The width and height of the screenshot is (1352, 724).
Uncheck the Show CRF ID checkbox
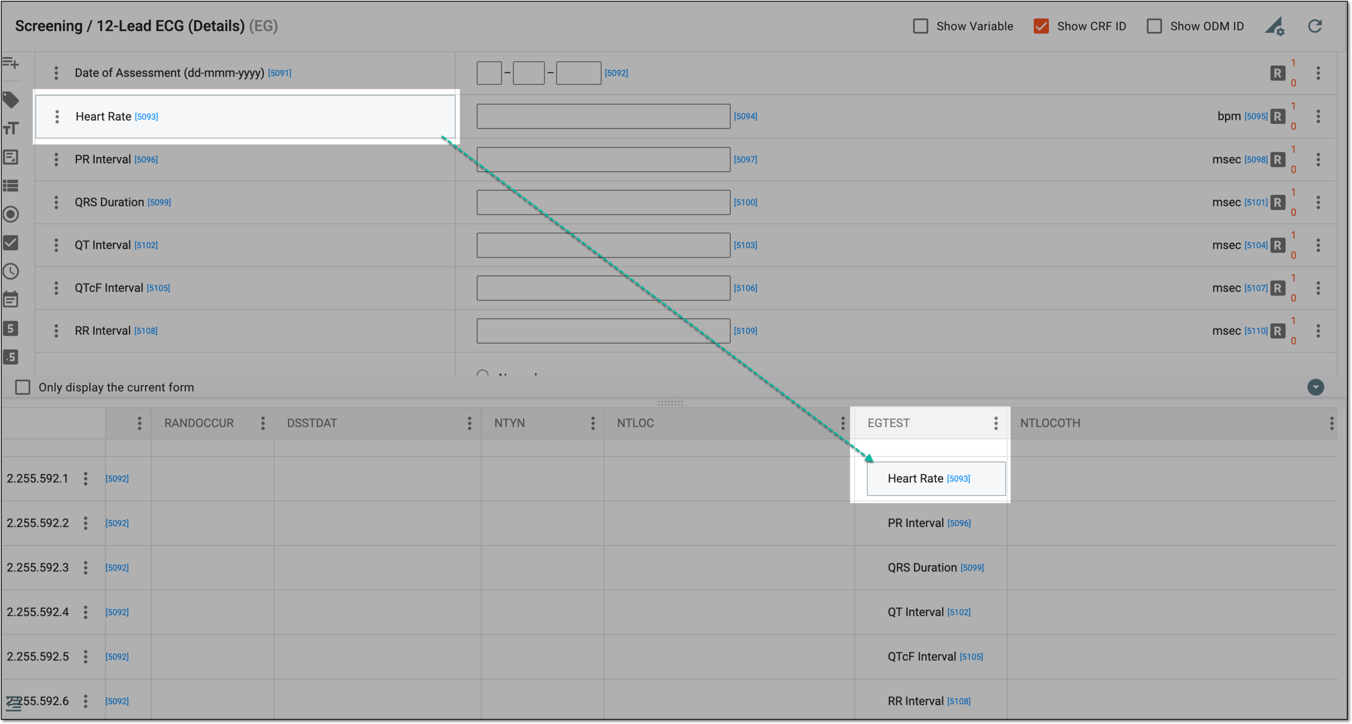click(x=1041, y=26)
